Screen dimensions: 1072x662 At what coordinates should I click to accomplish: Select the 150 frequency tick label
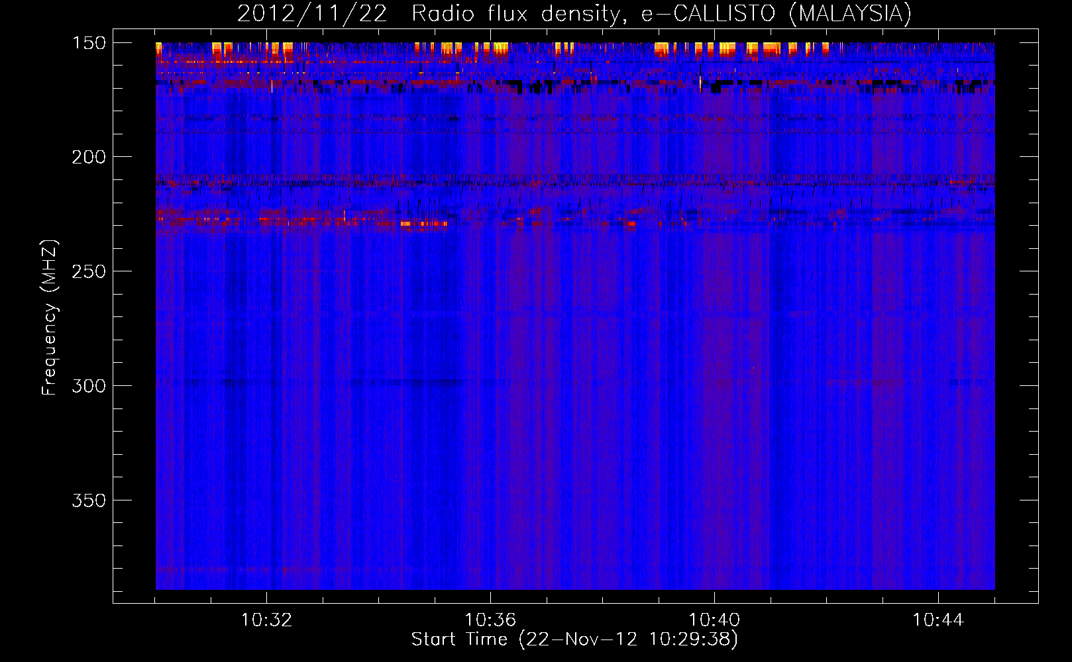[89, 43]
